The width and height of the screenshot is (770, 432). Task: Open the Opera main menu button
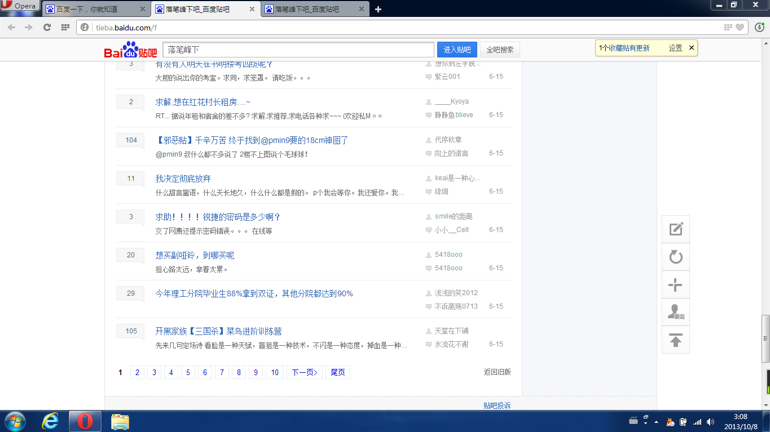[20, 6]
